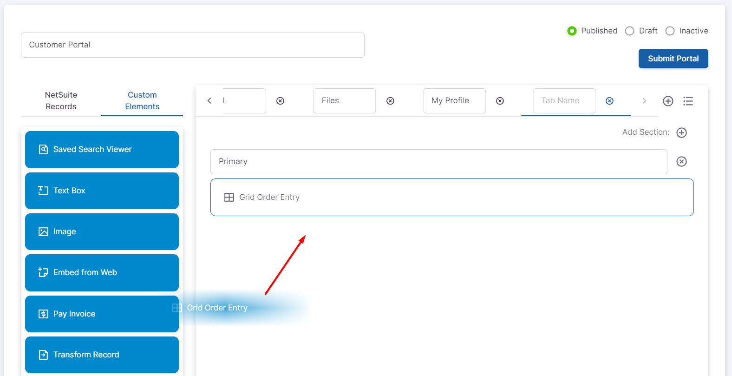Select the Saved Search Viewer element

point(102,149)
